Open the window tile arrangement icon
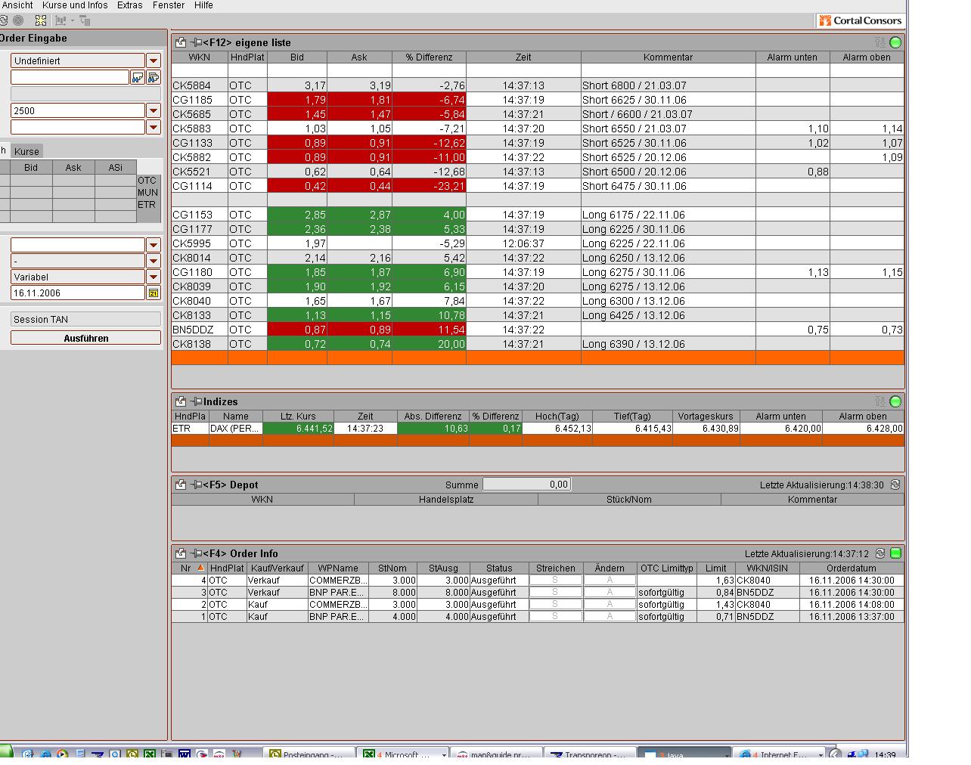This screenshot has height=765, width=971. (40, 20)
